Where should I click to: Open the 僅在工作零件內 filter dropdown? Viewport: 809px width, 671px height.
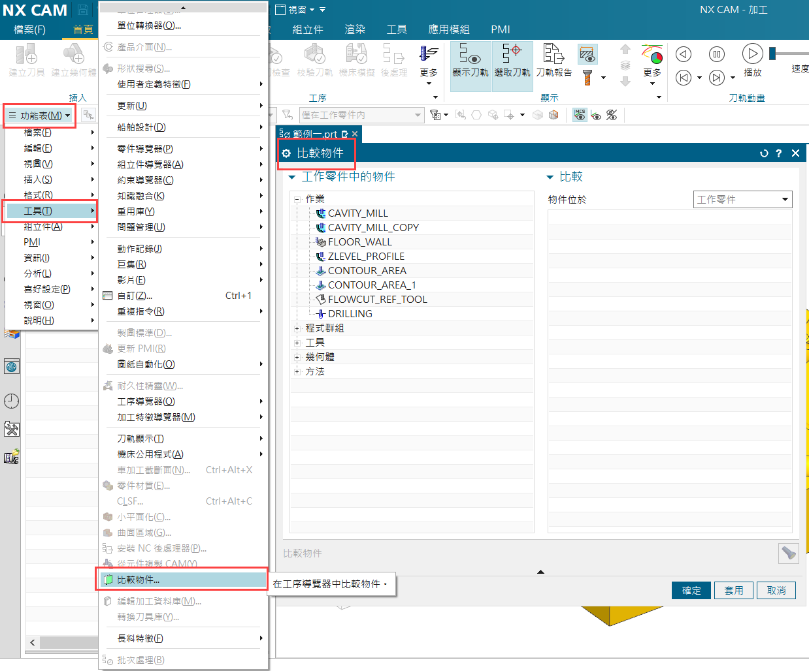pyautogui.click(x=361, y=115)
